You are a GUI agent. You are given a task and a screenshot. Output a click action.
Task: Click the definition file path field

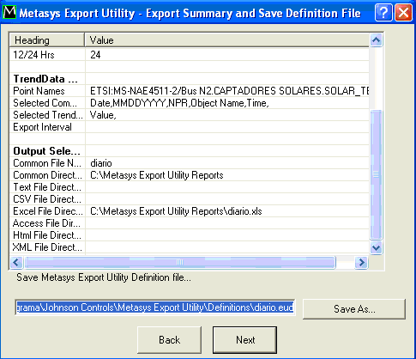click(x=155, y=307)
